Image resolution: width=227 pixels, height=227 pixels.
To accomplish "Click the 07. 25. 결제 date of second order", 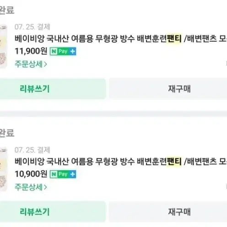I will click(x=32, y=150).
